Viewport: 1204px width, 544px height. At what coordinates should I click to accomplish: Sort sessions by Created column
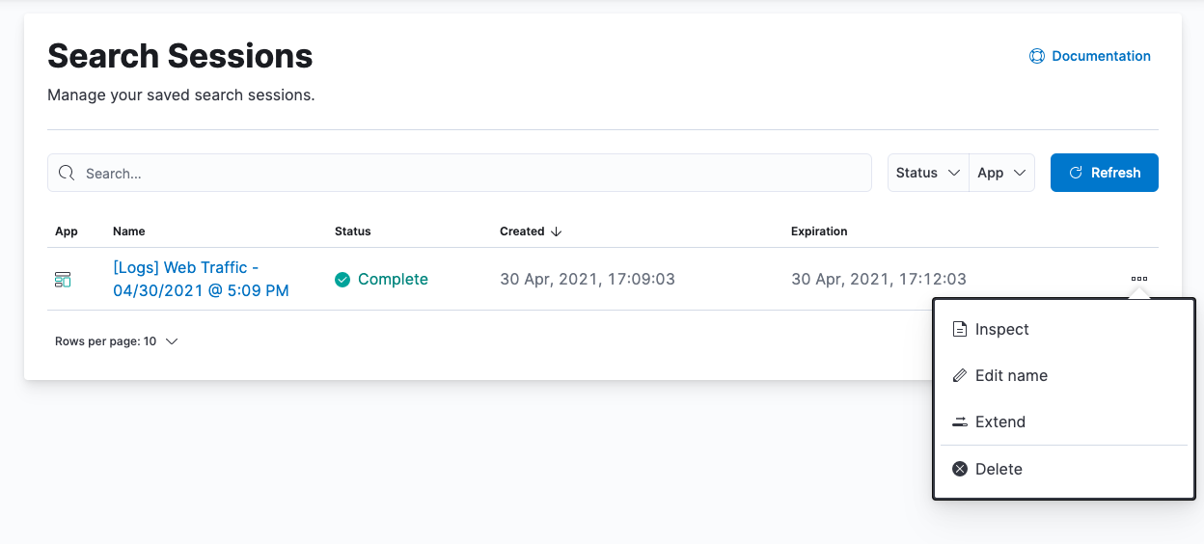pyautogui.click(x=531, y=231)
